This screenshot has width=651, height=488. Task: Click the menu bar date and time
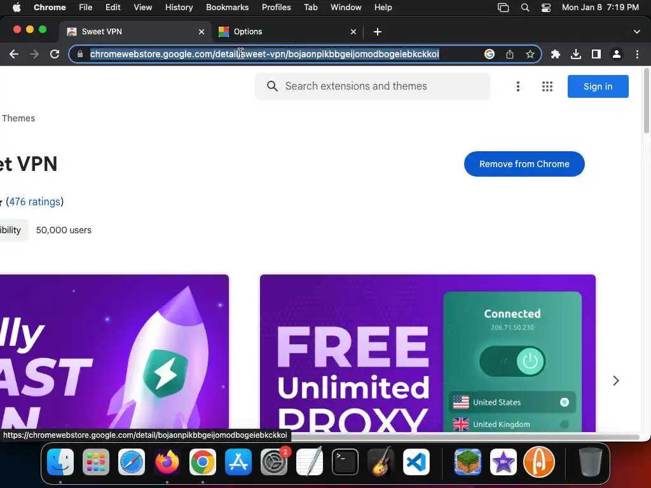[600, 8]
